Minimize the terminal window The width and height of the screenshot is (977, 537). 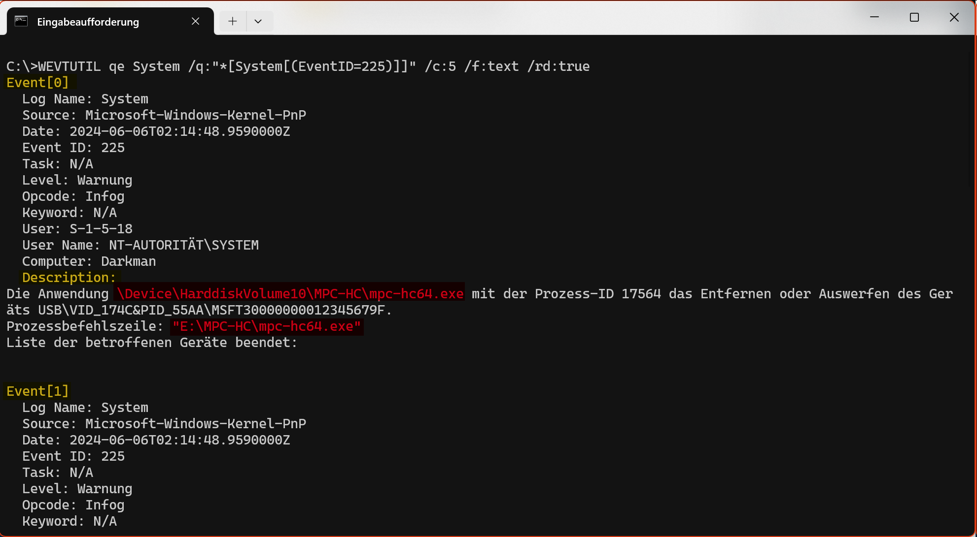click(874, 17)
